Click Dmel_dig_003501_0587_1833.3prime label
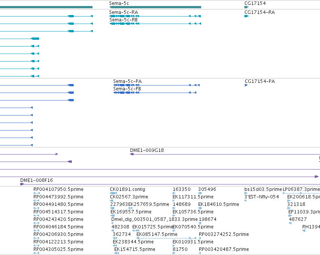The height and width of the screenshot is (255, 320). (155, 219)
